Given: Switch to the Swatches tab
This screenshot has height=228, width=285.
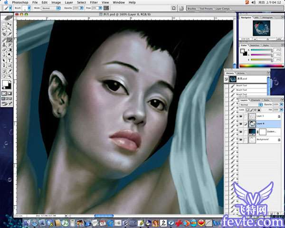Looking at the screenshot, I should point(255,45).
